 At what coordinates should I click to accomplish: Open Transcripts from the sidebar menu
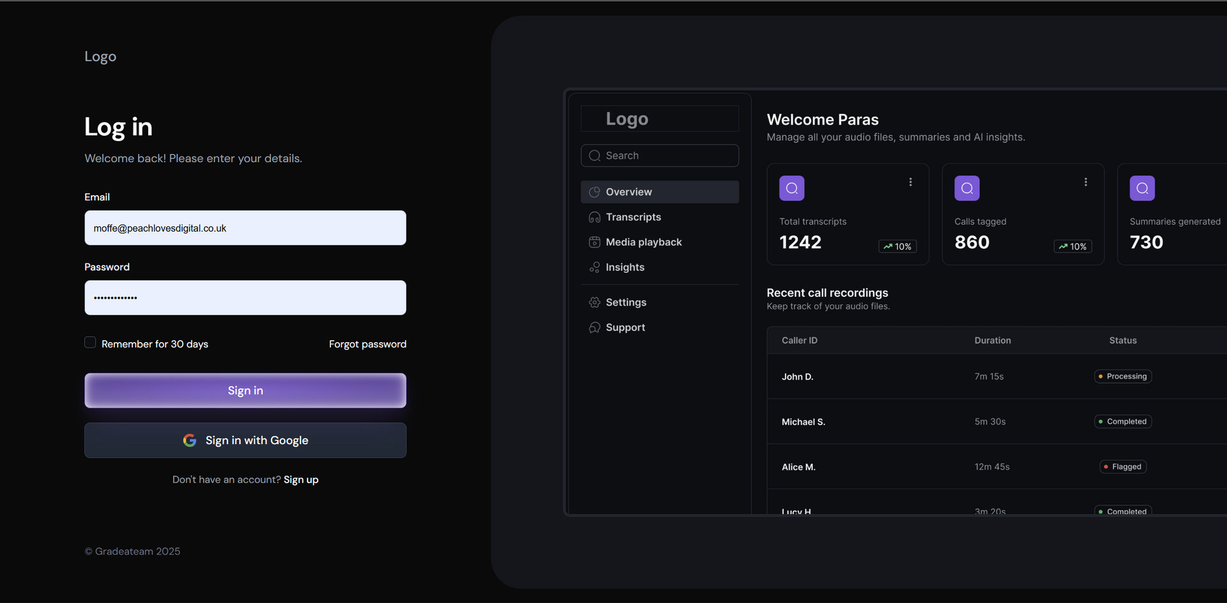[x=633, y=217]
